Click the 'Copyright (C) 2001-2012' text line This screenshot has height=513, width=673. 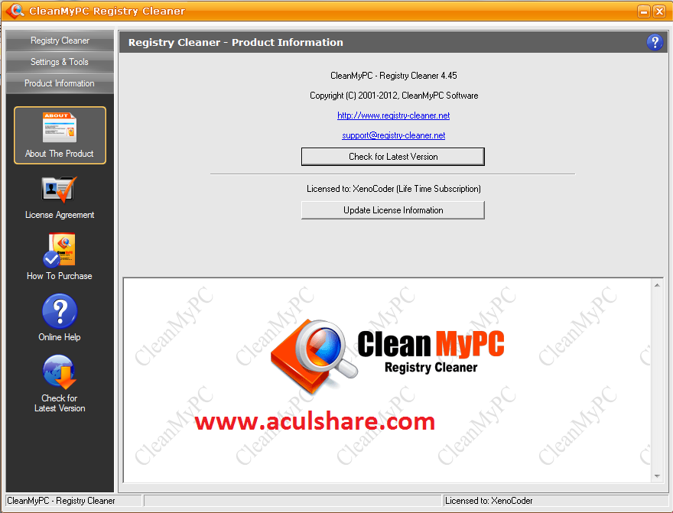[x=394, y=96]
